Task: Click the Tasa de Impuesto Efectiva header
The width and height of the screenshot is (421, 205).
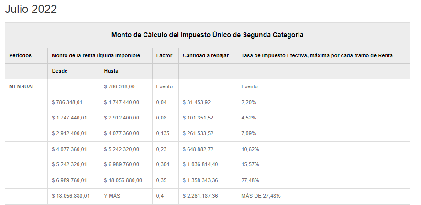Action: tap(317, 55)
